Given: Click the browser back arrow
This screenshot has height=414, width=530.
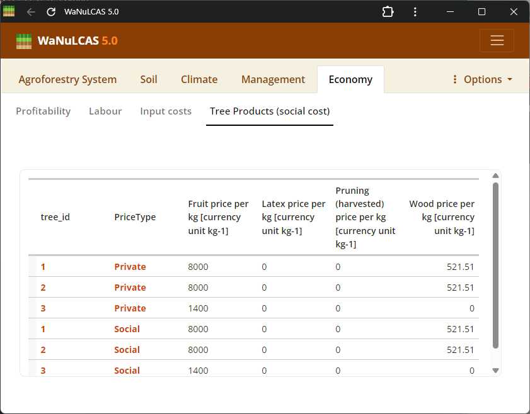Looking at the screenshot, I should pyautogui.click(x=31, y=12).
